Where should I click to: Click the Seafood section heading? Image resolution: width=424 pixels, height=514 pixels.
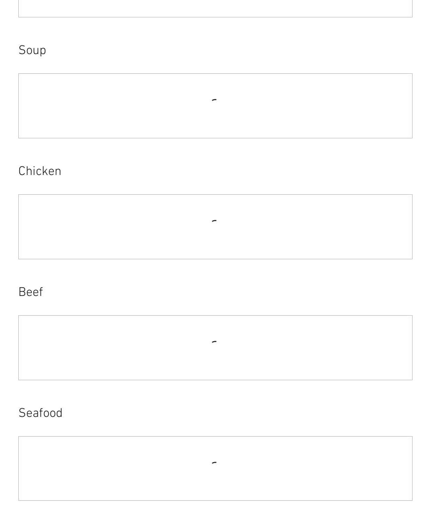tap(40, 413)
